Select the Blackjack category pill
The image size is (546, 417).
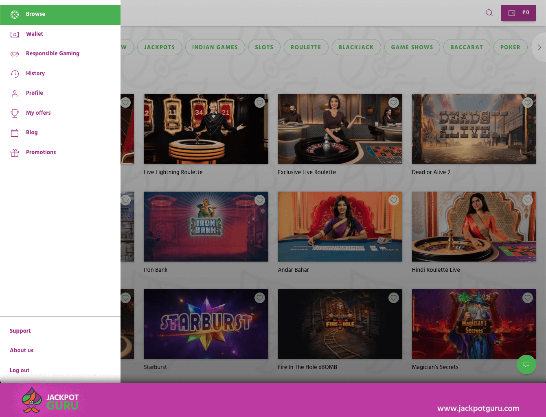pos(356,47)
